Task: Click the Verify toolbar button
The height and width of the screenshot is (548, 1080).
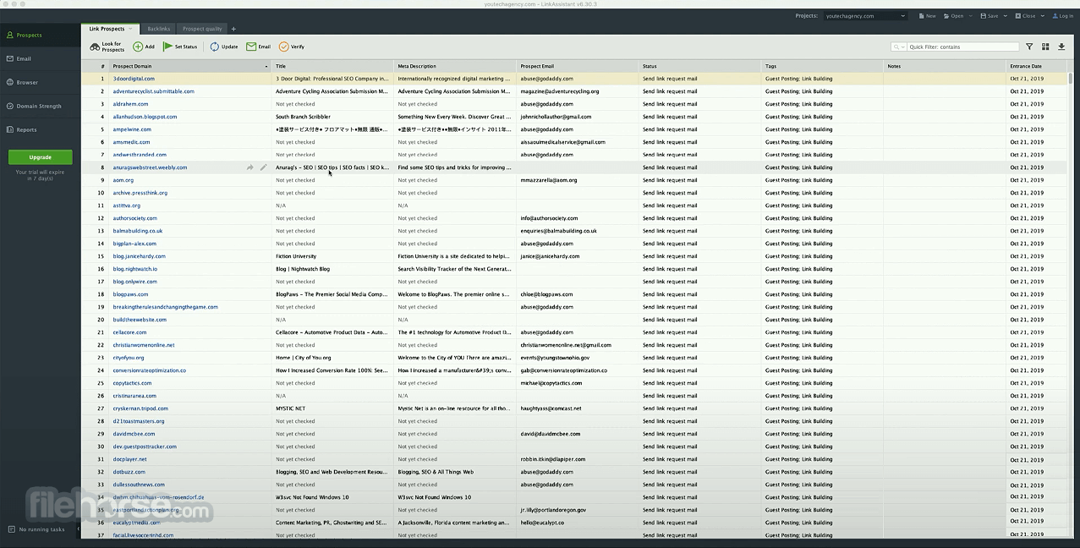Action: click(292, 47)
